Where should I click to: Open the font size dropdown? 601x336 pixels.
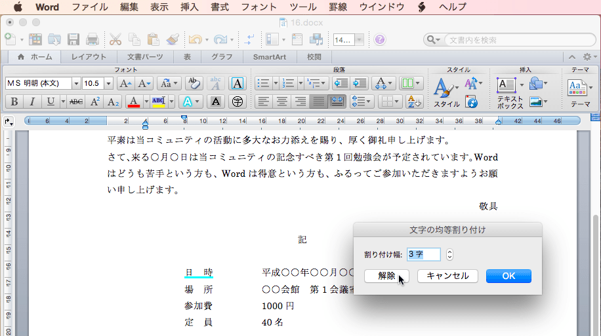pyautogui.click(x=108, y=83)
